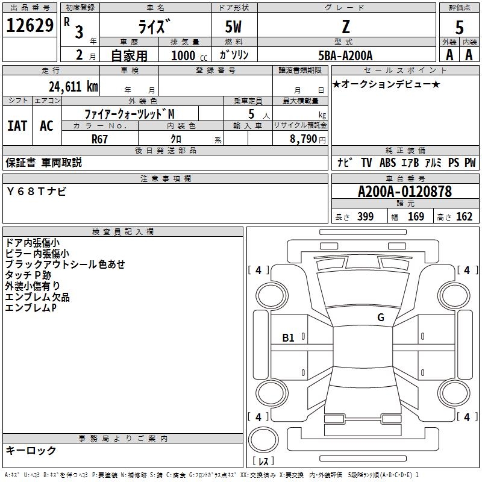
Task: Select the exterior color ファイアークォーツレッドM
Action: click(130, 114)
